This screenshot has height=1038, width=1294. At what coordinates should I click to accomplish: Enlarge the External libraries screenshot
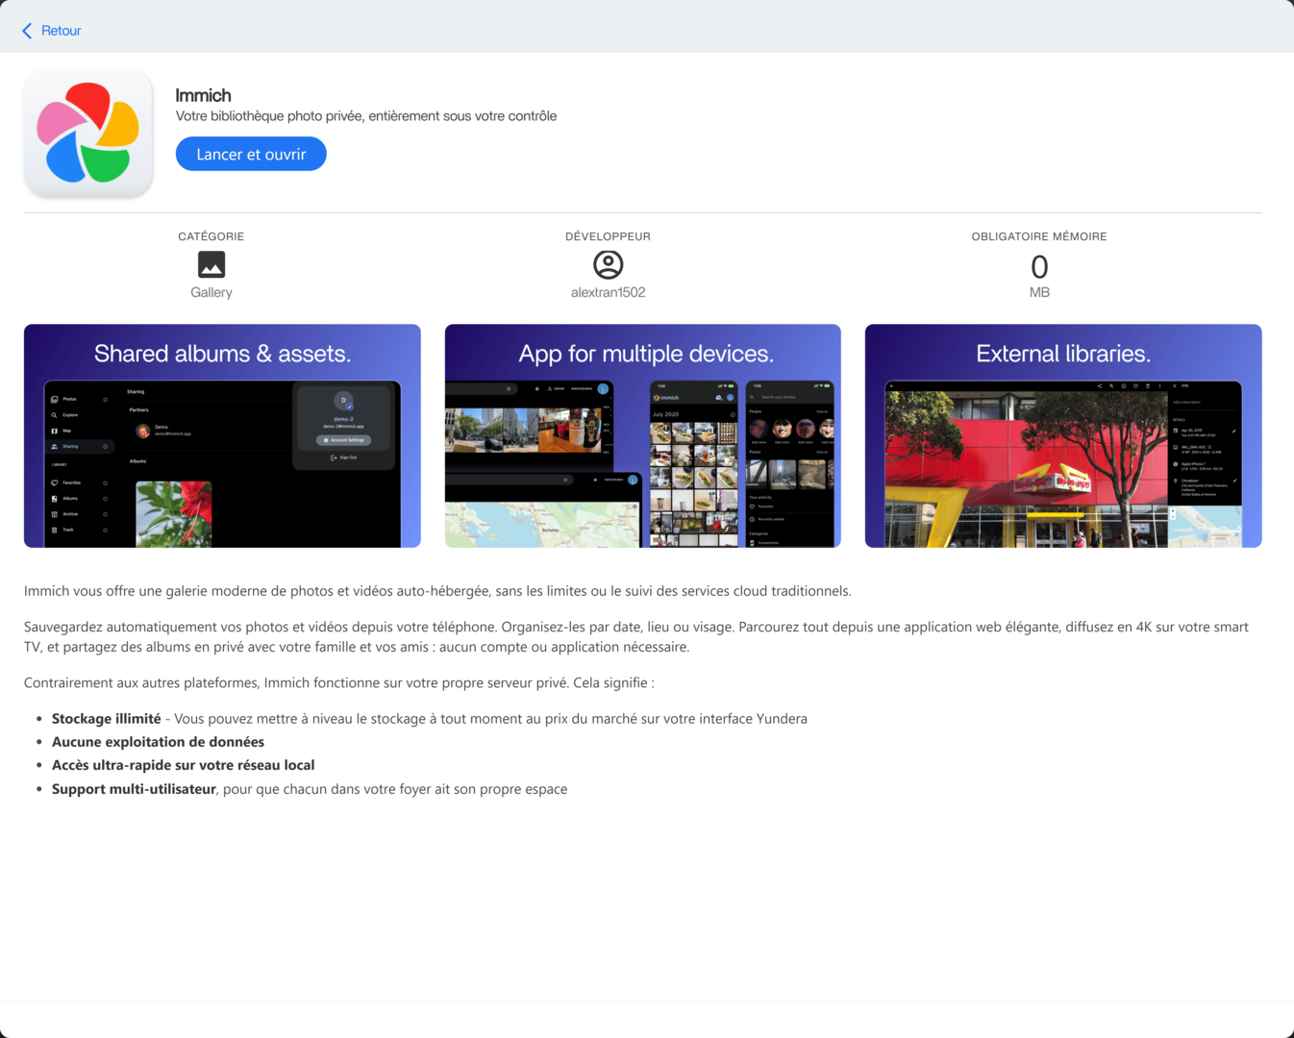pyautogui.click(x=1062, y=435)
